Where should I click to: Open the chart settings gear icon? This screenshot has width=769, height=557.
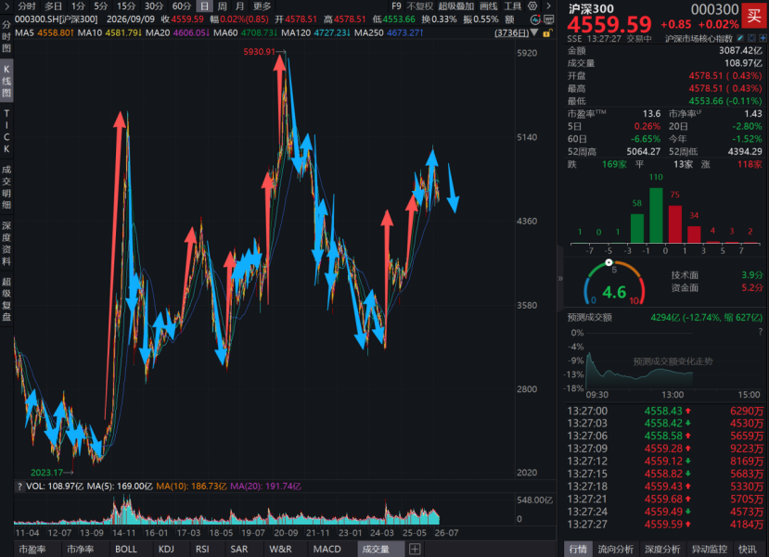(x=532, y=6)
